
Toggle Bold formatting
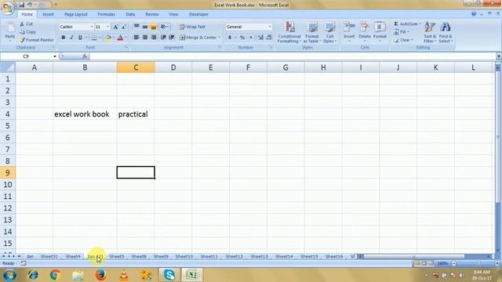click(63, 38)
